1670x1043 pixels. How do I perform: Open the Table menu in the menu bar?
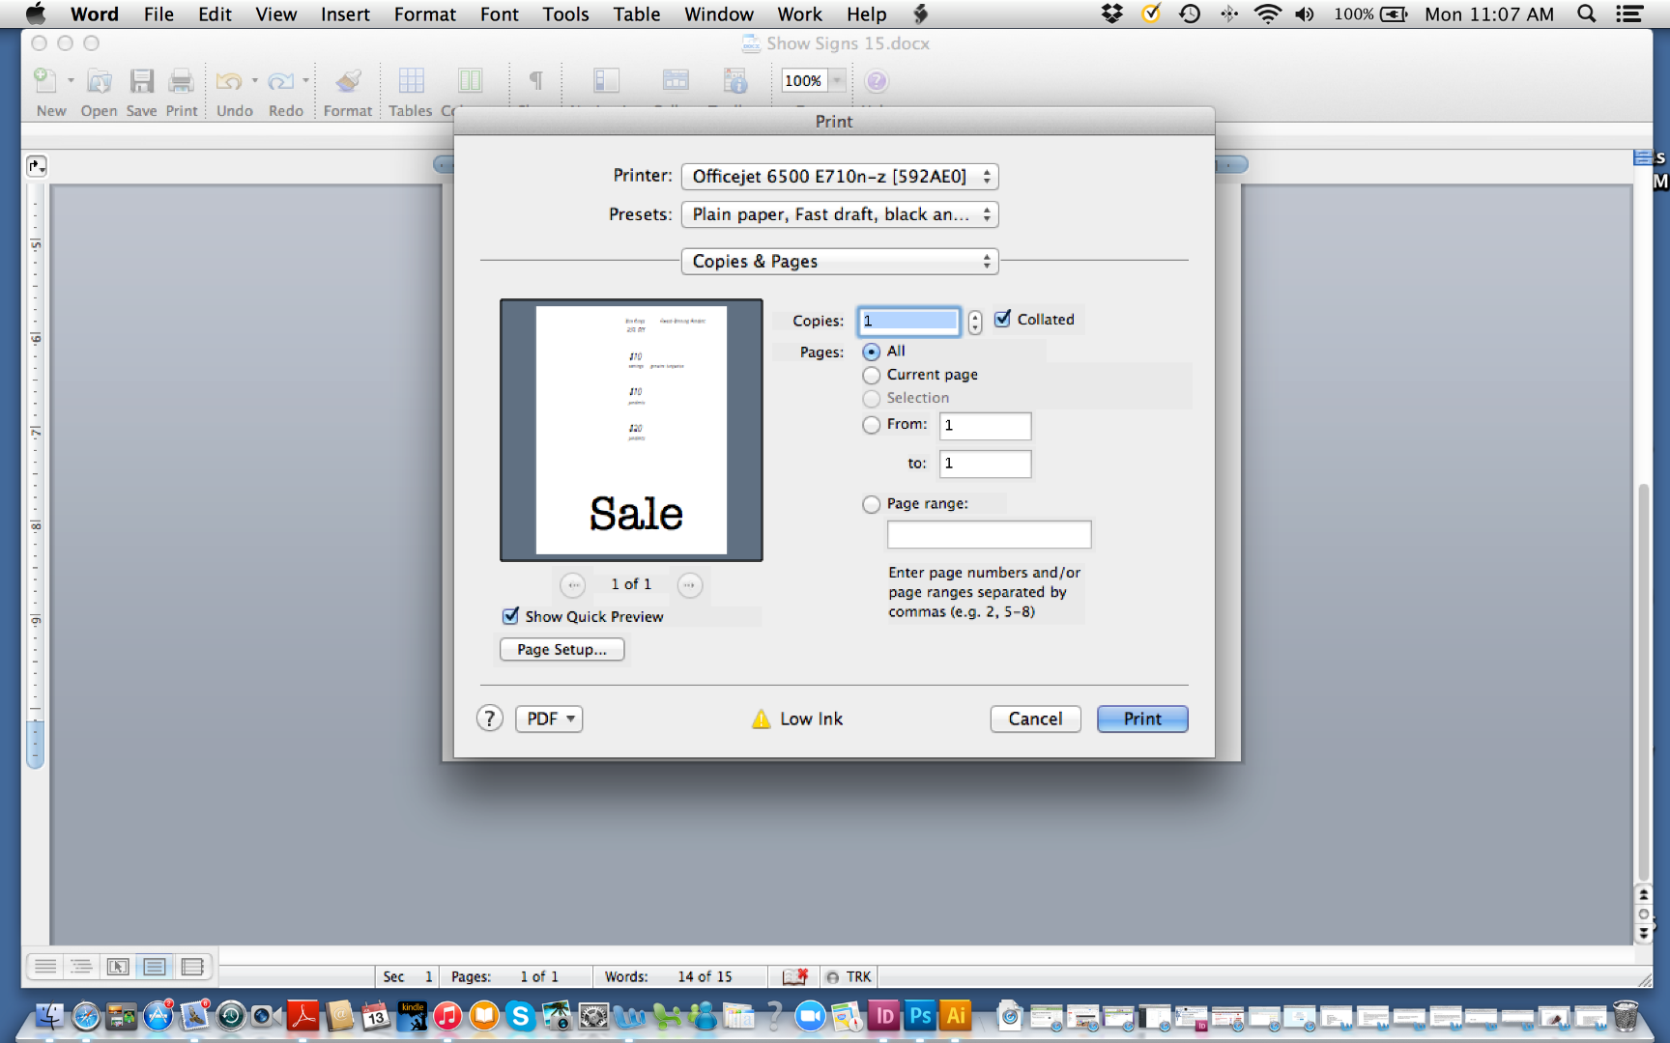point(636,14)
